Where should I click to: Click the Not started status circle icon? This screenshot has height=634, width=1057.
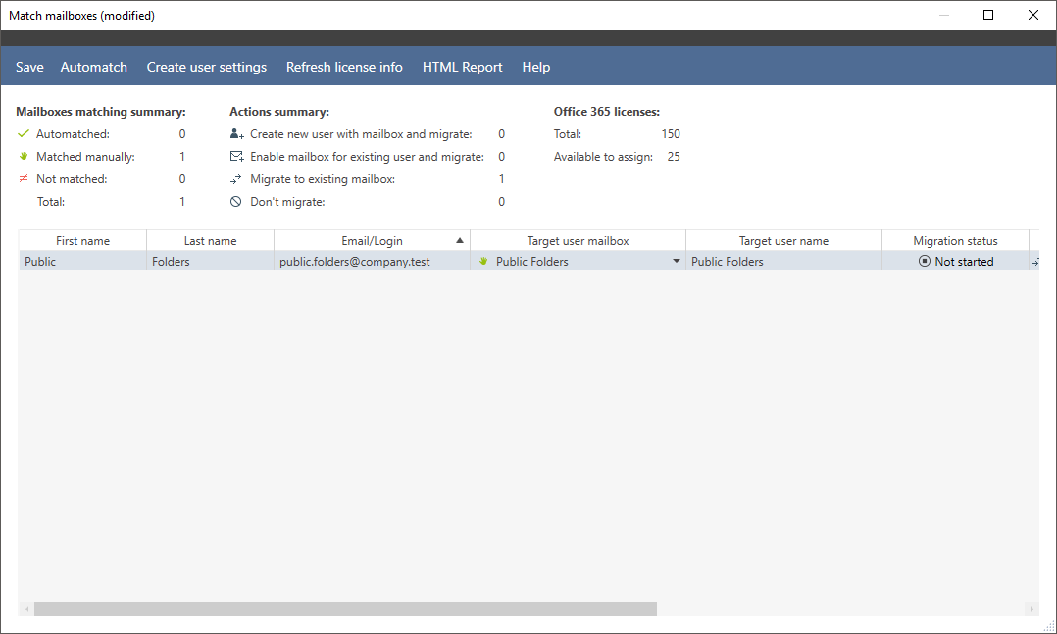point(924,261)
